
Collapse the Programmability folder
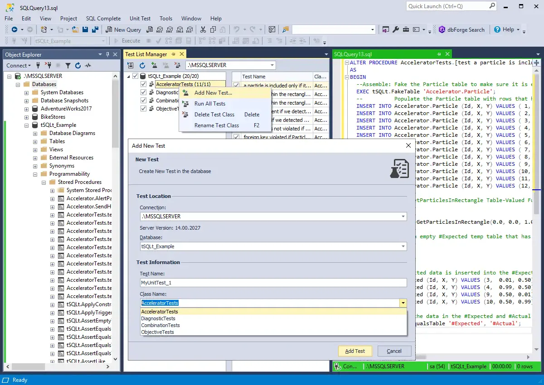pyautogui.click(x=35, y=174)
